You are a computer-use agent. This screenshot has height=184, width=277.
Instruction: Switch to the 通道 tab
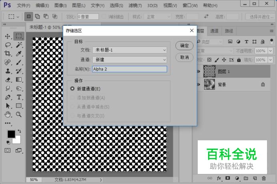(x=214, y=31)
